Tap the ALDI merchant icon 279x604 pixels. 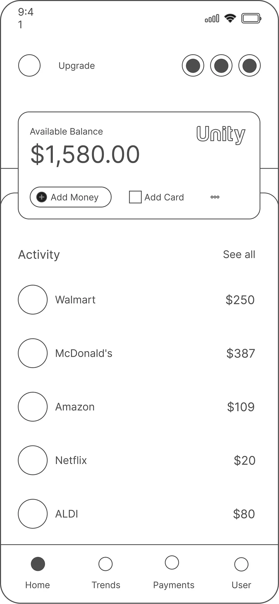[33, 514]
